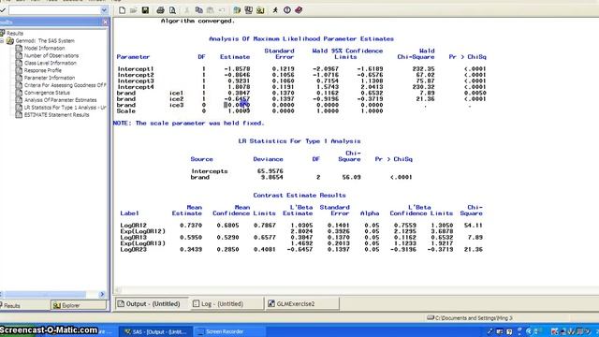Click the LogOR12 label in contrast table
Viewport: 599px width, 337px height.
point(133,226)
